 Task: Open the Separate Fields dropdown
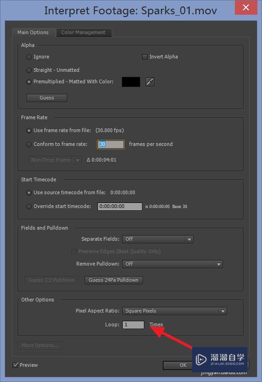point(158,239)
